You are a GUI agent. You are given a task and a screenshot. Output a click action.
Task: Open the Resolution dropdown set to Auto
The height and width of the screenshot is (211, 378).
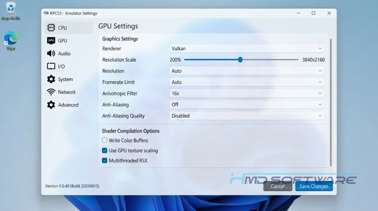[247, 71]
